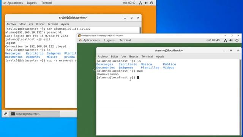Image resolution: width=243 pixels, height=137 pixels.
Task: Open Terminal menu in datacenter top bar
Action: (x=47, y=3)
